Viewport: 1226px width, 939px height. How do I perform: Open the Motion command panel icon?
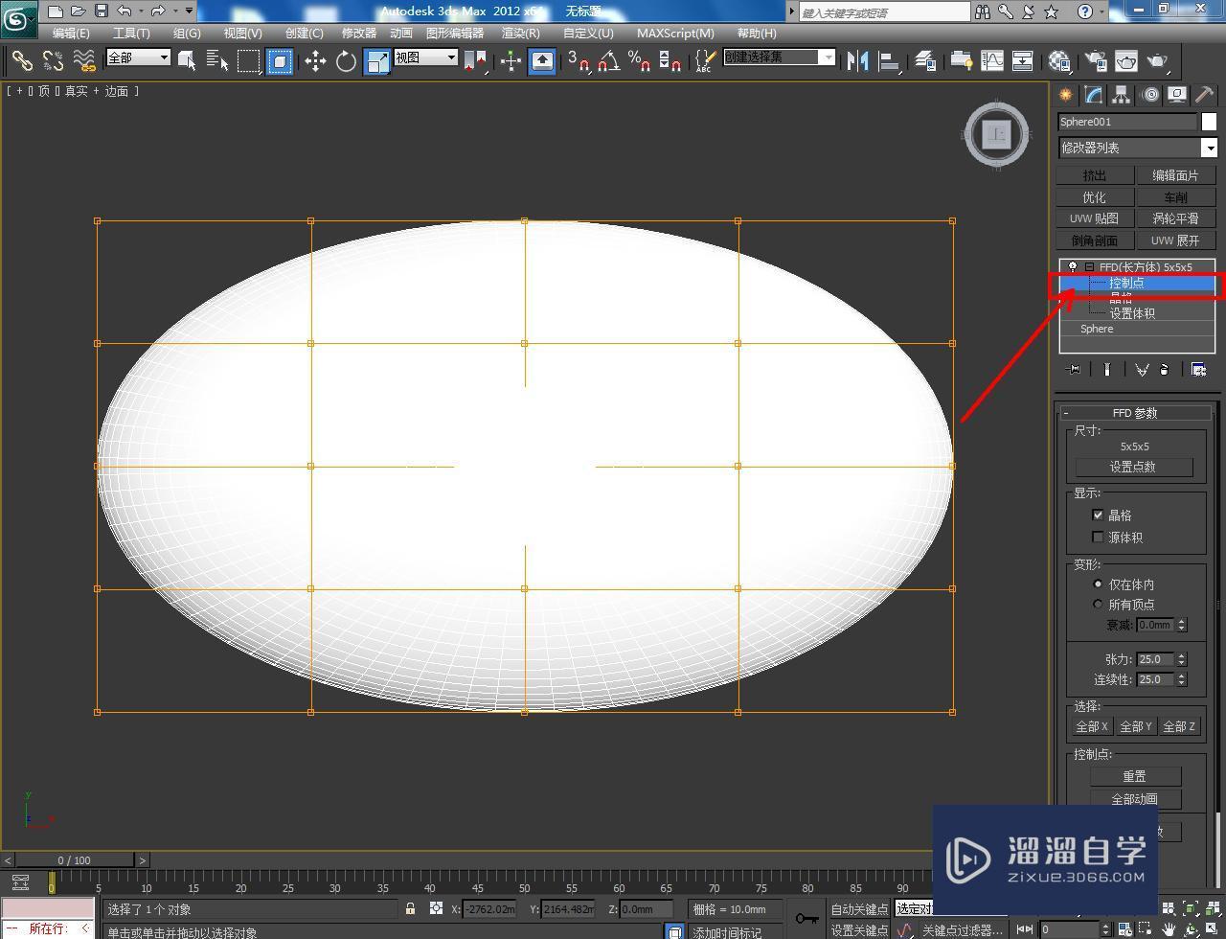pyautogui.click(x=1150, y=95)
